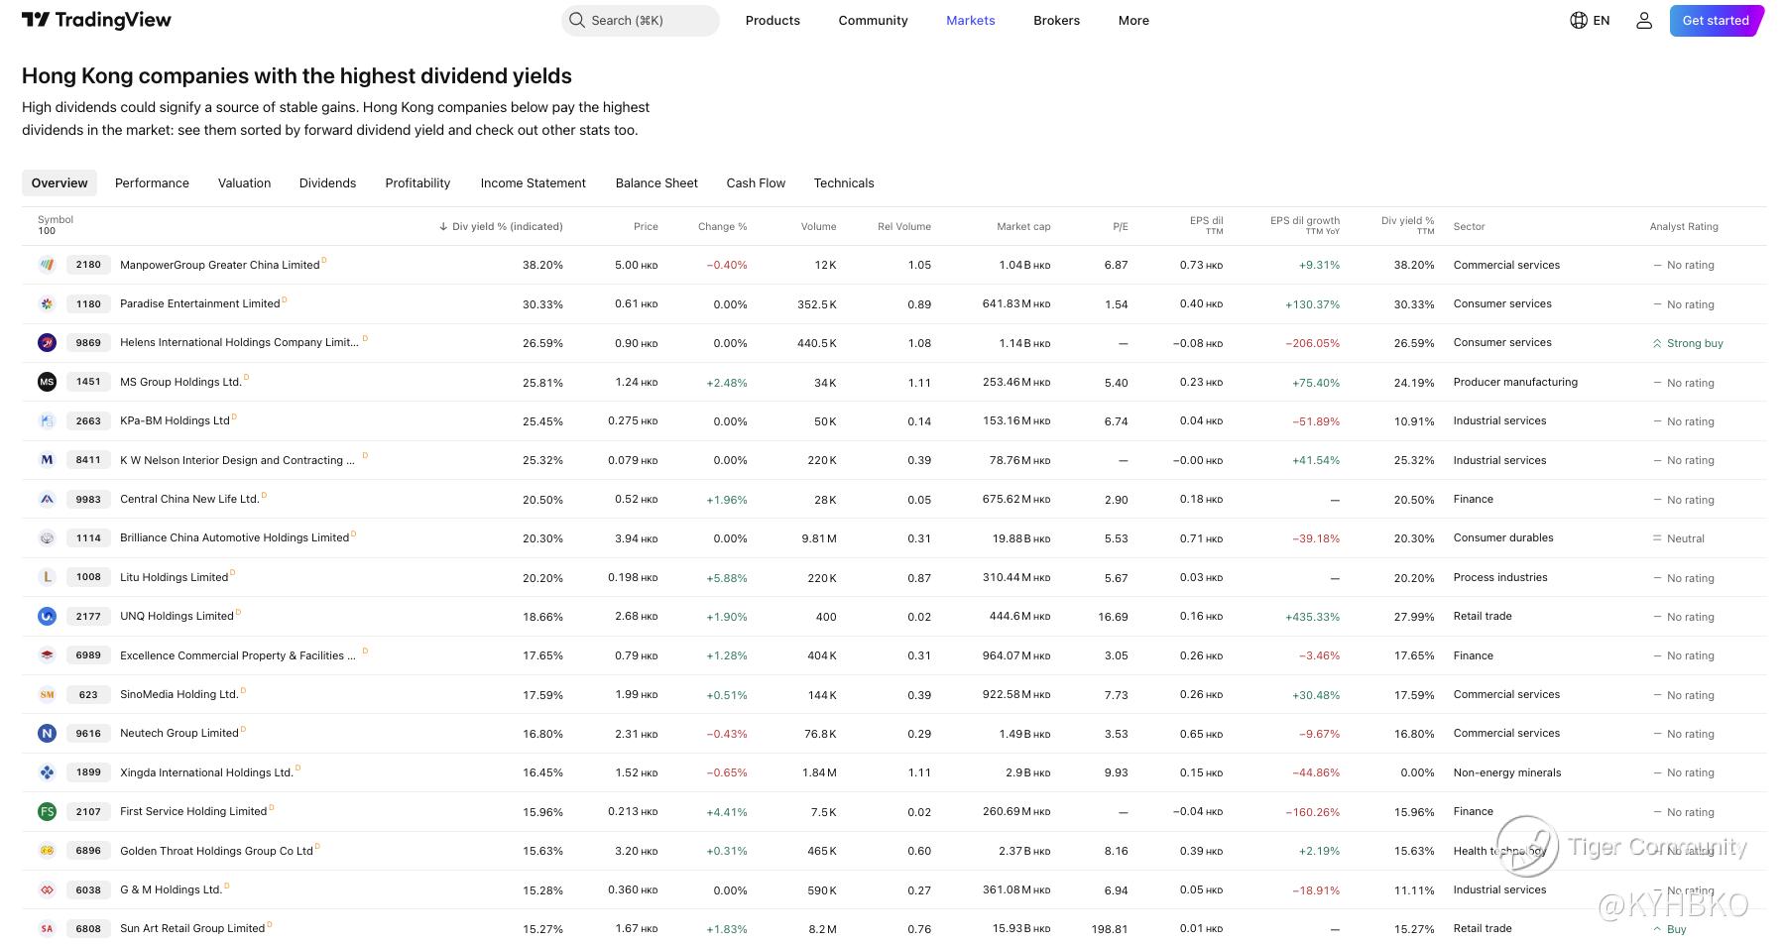Click the Producer manufacturing sector link
The image size is (1784, 945).
(1515, 382)
